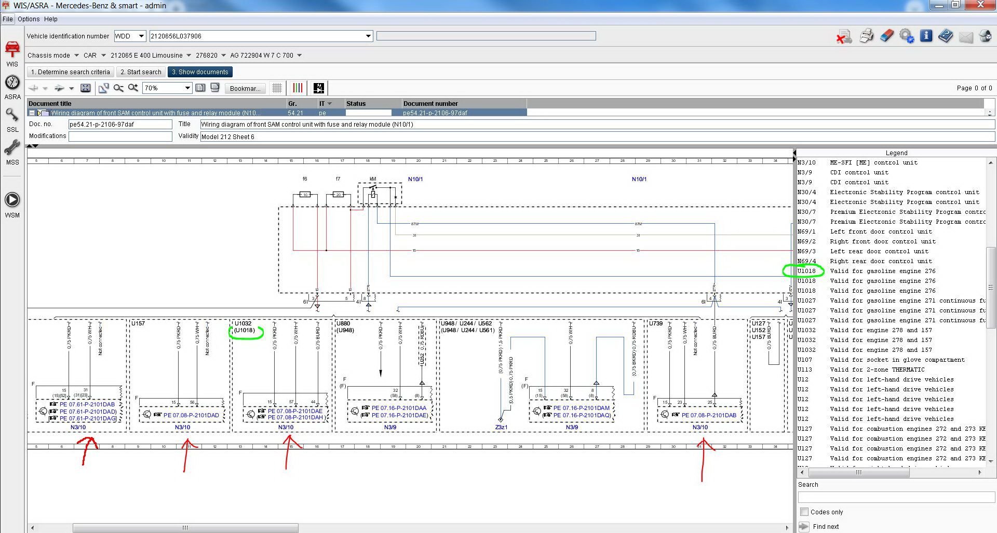Switch to Determine search criteria tab

[x=71, y=72]
